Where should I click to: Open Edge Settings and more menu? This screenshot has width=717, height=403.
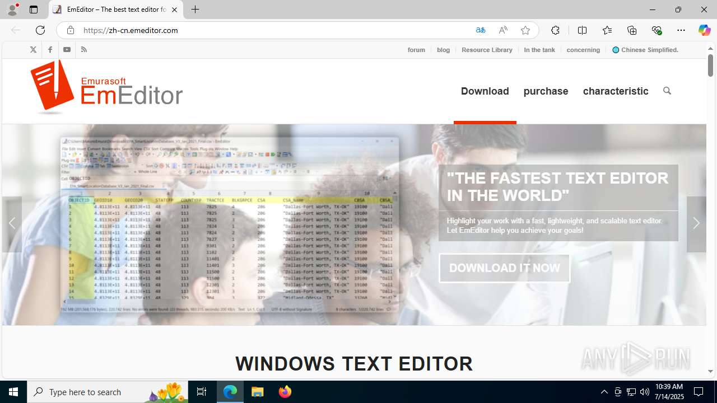(681, 30)
